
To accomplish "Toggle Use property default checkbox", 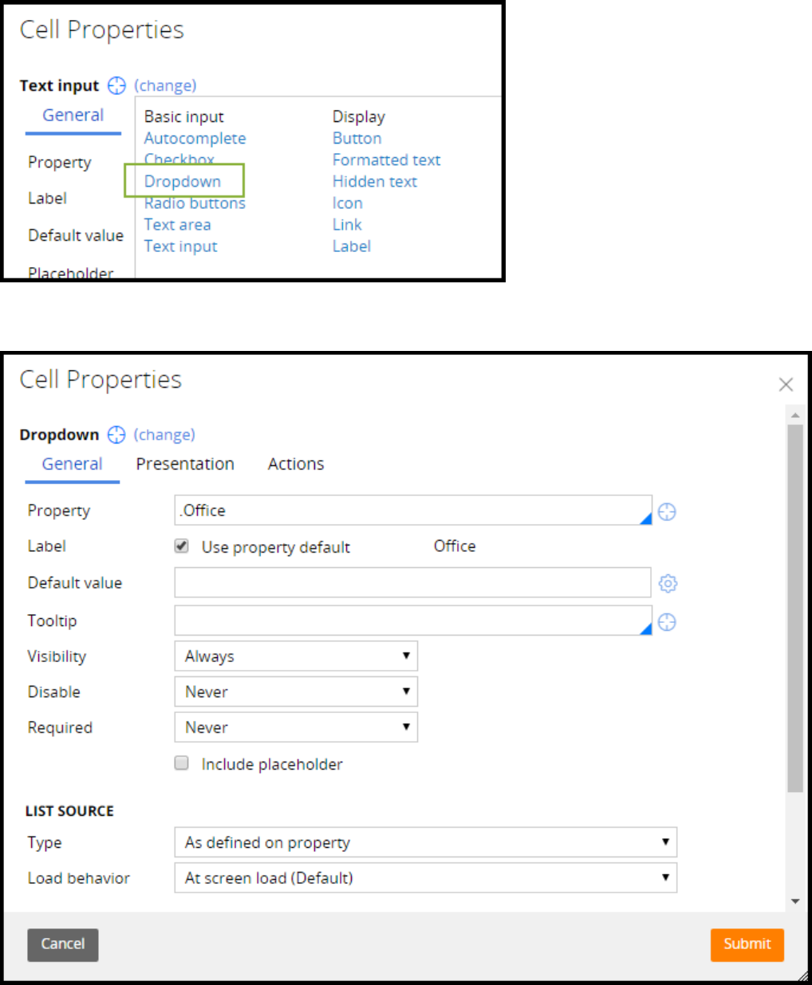I will (182, 546).
